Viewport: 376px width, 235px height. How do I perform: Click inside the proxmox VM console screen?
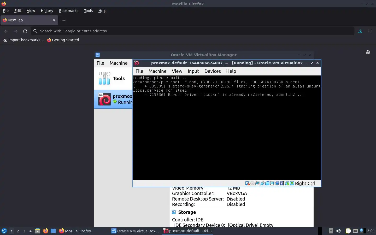(227, 127)
